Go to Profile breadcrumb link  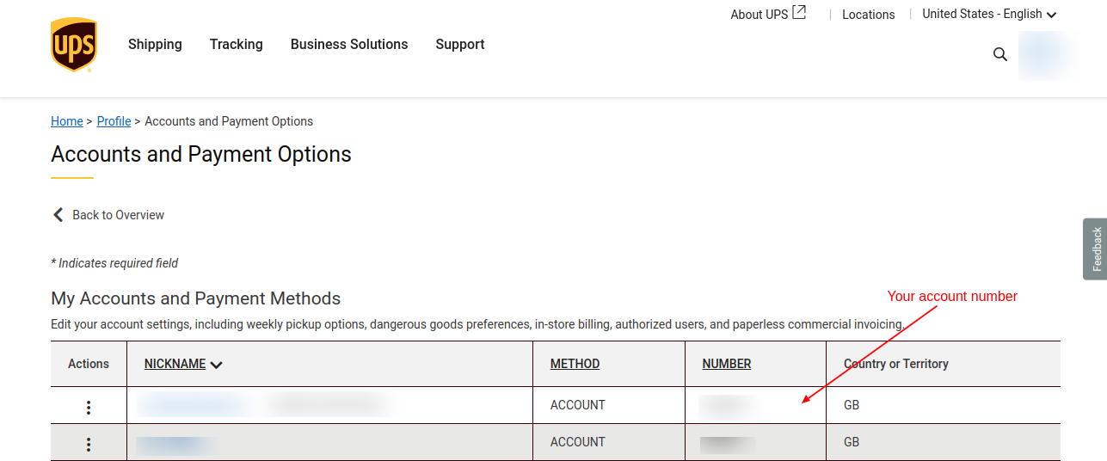point(114,121)
